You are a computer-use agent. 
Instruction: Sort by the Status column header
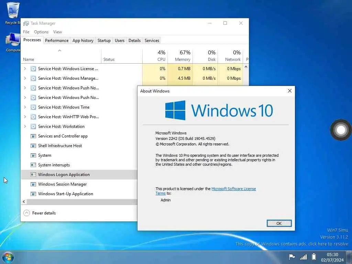click(122, 56)
